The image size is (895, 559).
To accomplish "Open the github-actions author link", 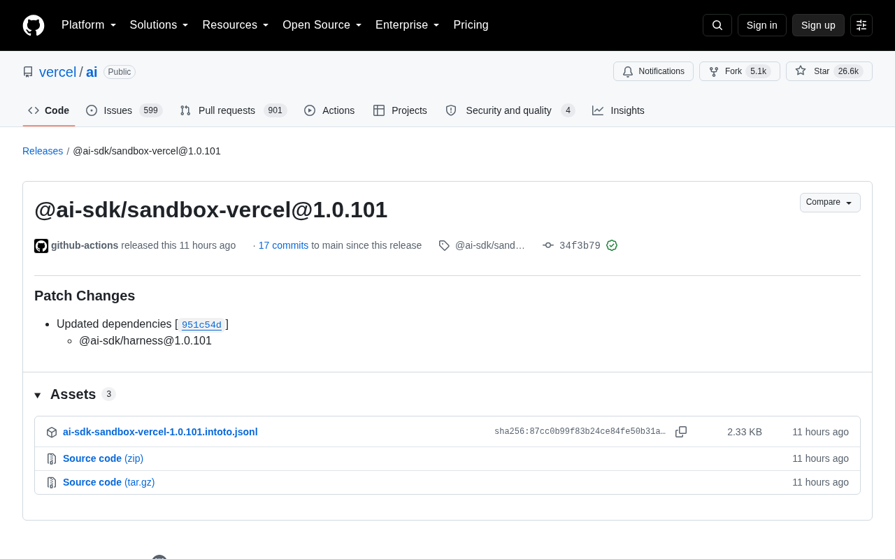I will pos(85,245).
